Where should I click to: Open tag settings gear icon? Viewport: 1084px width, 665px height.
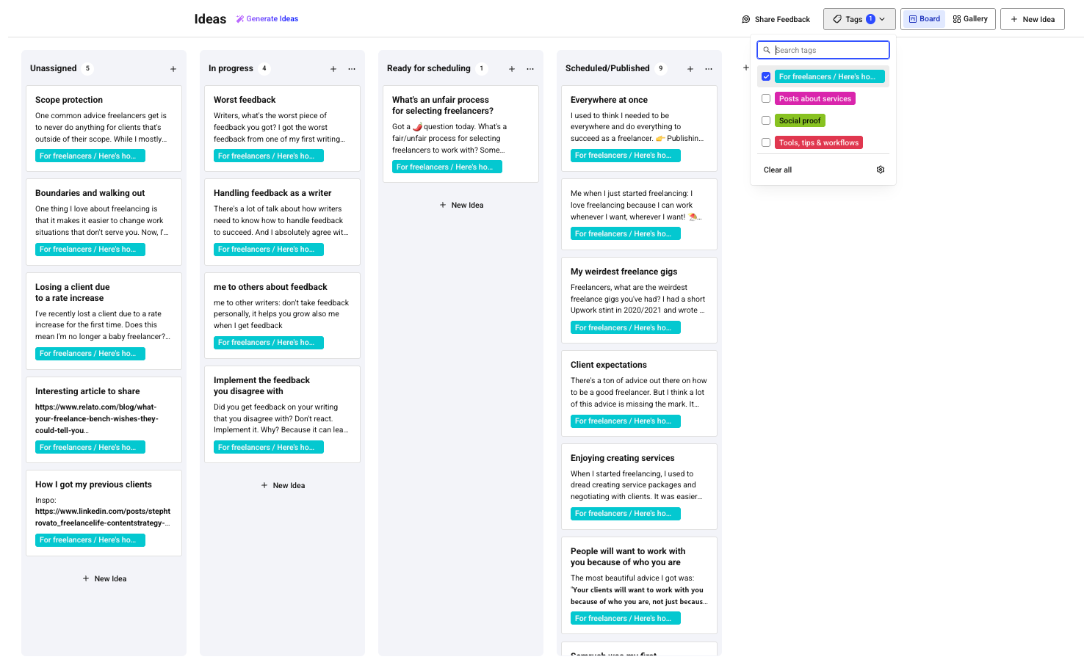[881, 170]
